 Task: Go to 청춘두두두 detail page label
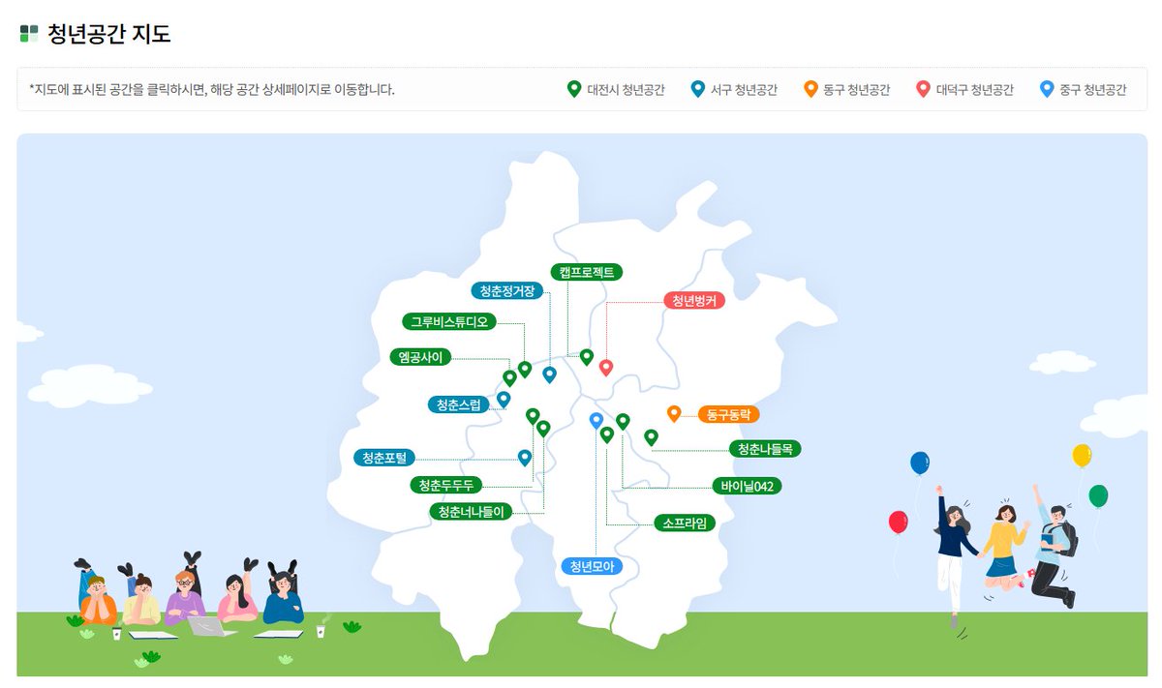tap(445, 485)
